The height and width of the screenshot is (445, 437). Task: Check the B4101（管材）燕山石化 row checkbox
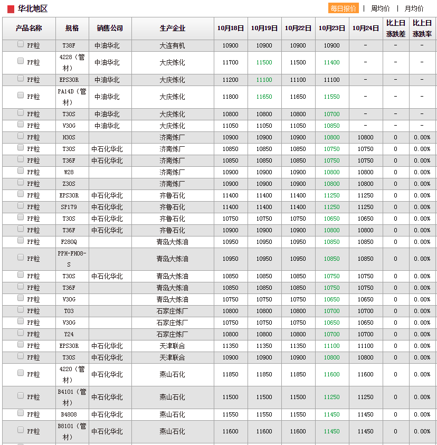pyautogui.click(x=21, y=395)
